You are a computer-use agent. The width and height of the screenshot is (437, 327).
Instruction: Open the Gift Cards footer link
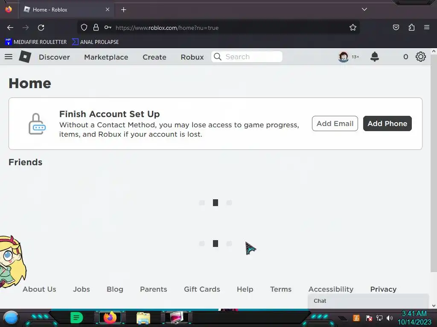pyautogui.click(x=202, y=289)
